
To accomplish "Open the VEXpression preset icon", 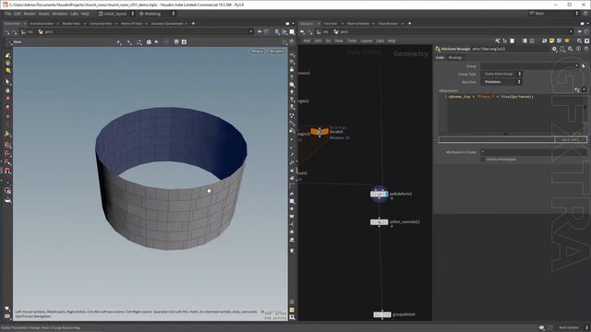I will [576, 89].
